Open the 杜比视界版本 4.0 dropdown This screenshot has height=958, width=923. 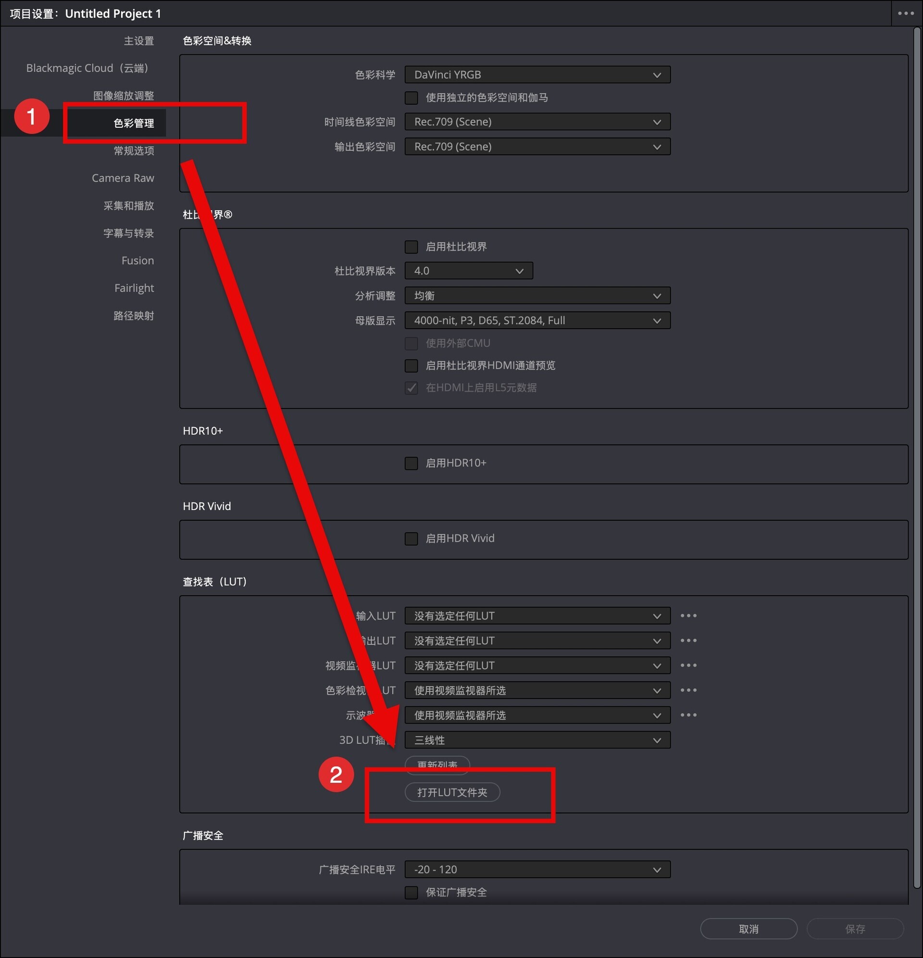tap(469, 271)
